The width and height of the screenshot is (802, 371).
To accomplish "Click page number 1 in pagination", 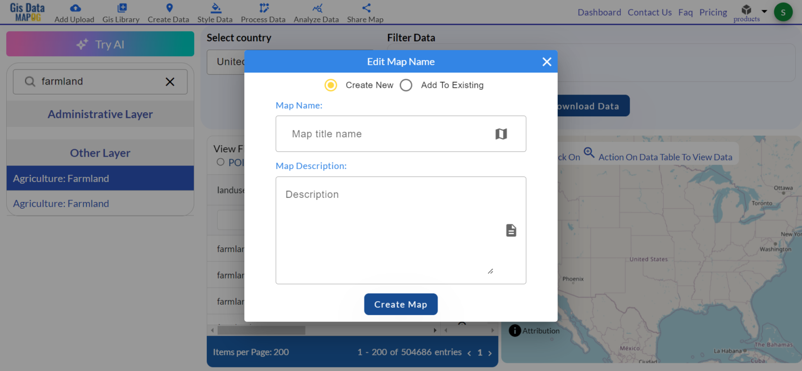I will pyautogui.click(x=480, y=353).
